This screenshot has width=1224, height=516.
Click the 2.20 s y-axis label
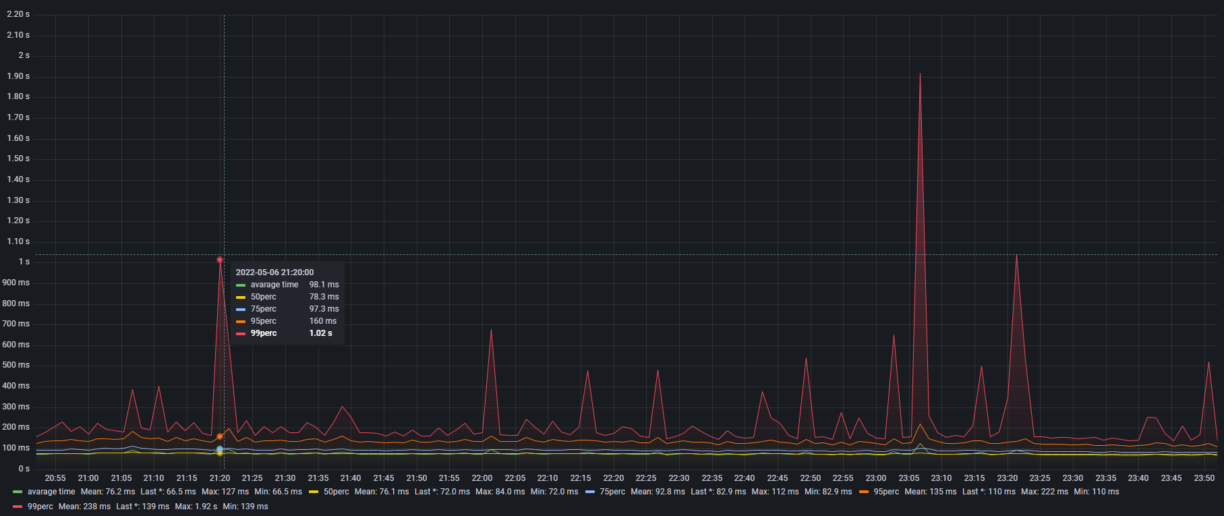pyautogui.click(x=18, y=14)
